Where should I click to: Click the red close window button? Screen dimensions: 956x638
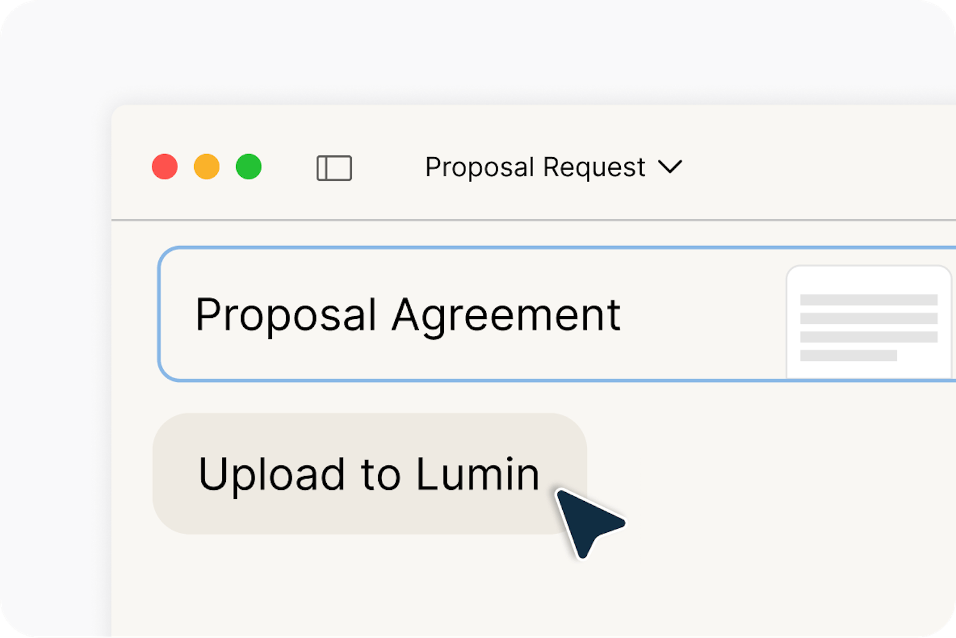tap(165, 167)
